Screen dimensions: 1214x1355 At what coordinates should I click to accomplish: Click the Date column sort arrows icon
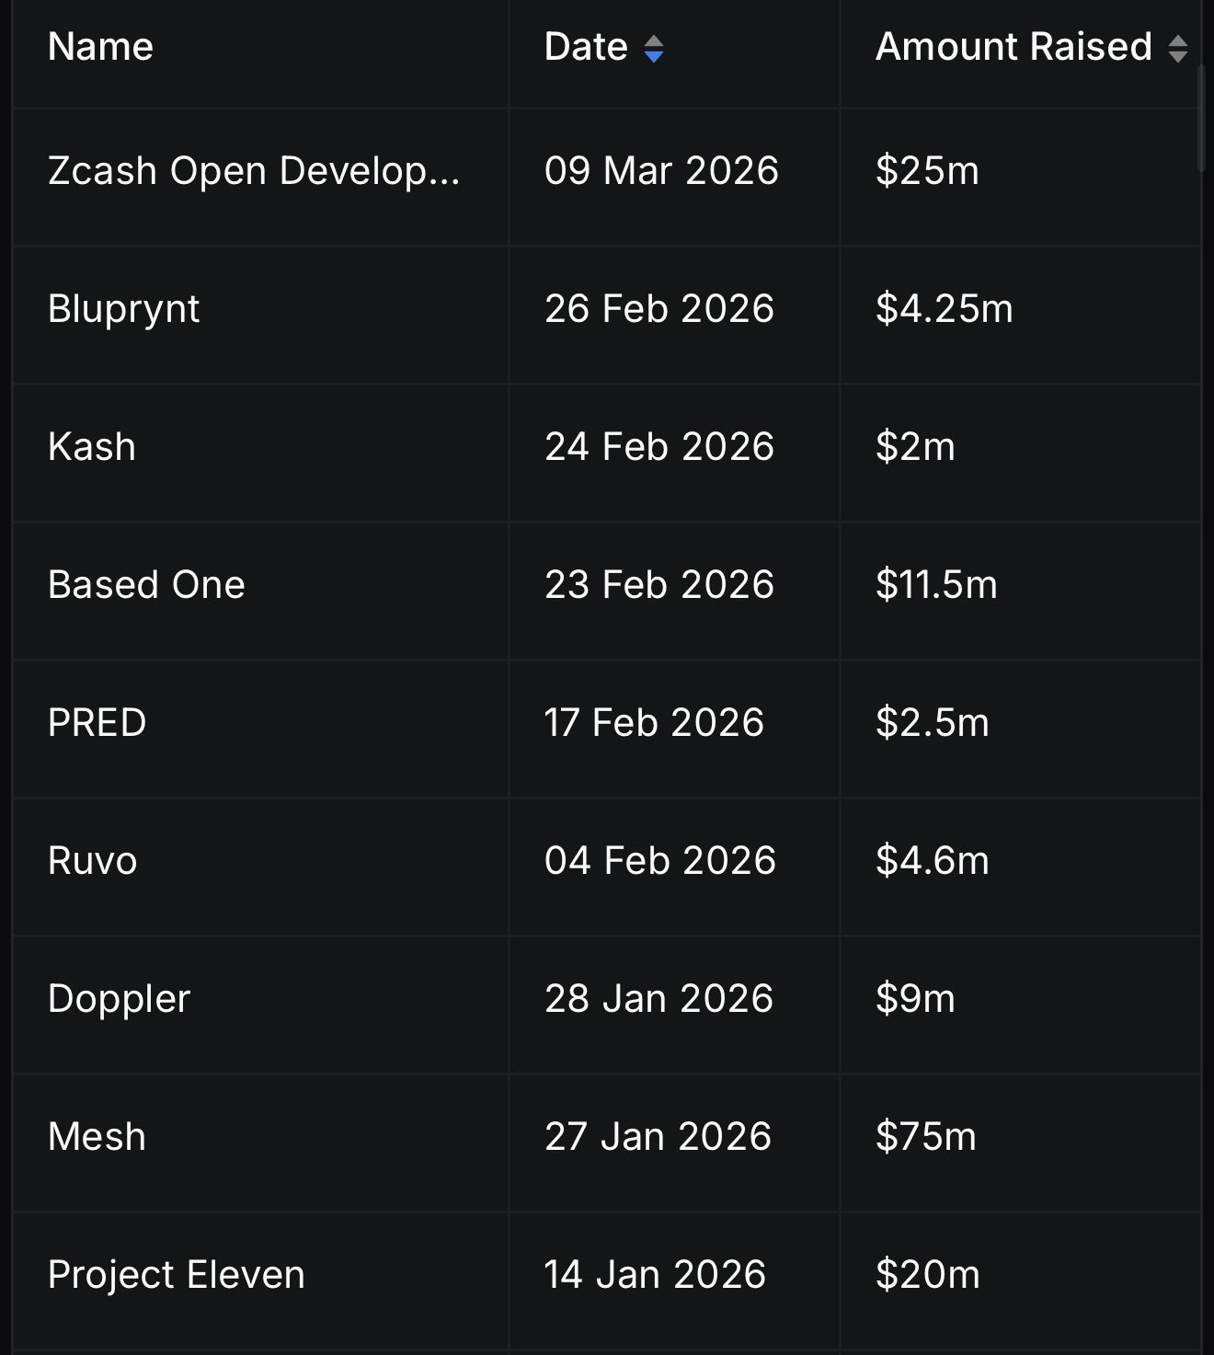pyautogui.click(x=653, y=49)
